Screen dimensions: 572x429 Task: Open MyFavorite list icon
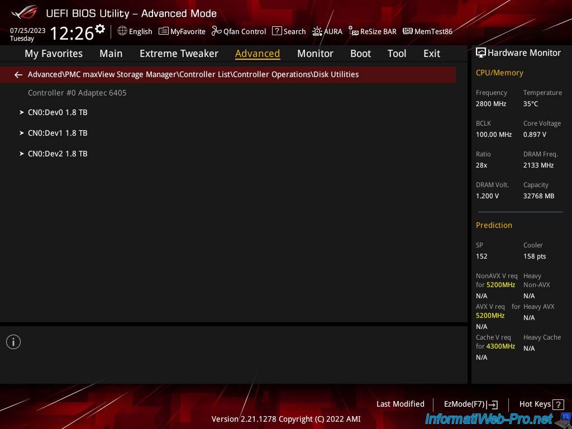(164, 31)
